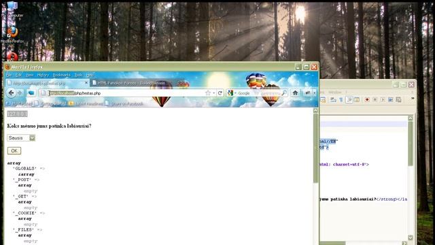This screenshot has width=435, height=245.
Task: Expand the editor toolbar overflow chevron
Action: coord(413,99)
